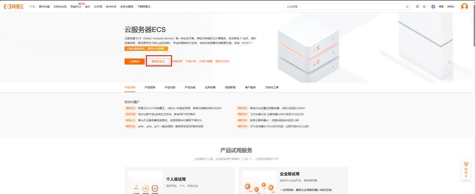The image size is (475, 194).
Task: Switch to the 视频教程 tab
Action: (230, 87)
